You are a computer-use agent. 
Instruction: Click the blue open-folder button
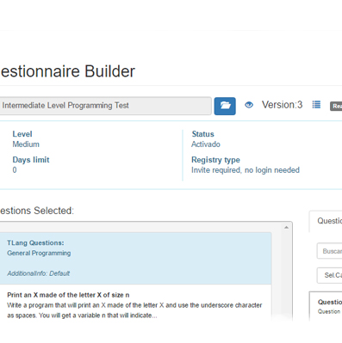tap(225, 106)
